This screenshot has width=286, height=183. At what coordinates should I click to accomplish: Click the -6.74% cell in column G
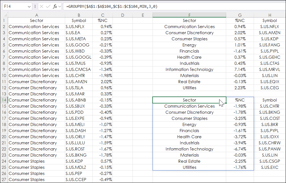tap(240, 149)
